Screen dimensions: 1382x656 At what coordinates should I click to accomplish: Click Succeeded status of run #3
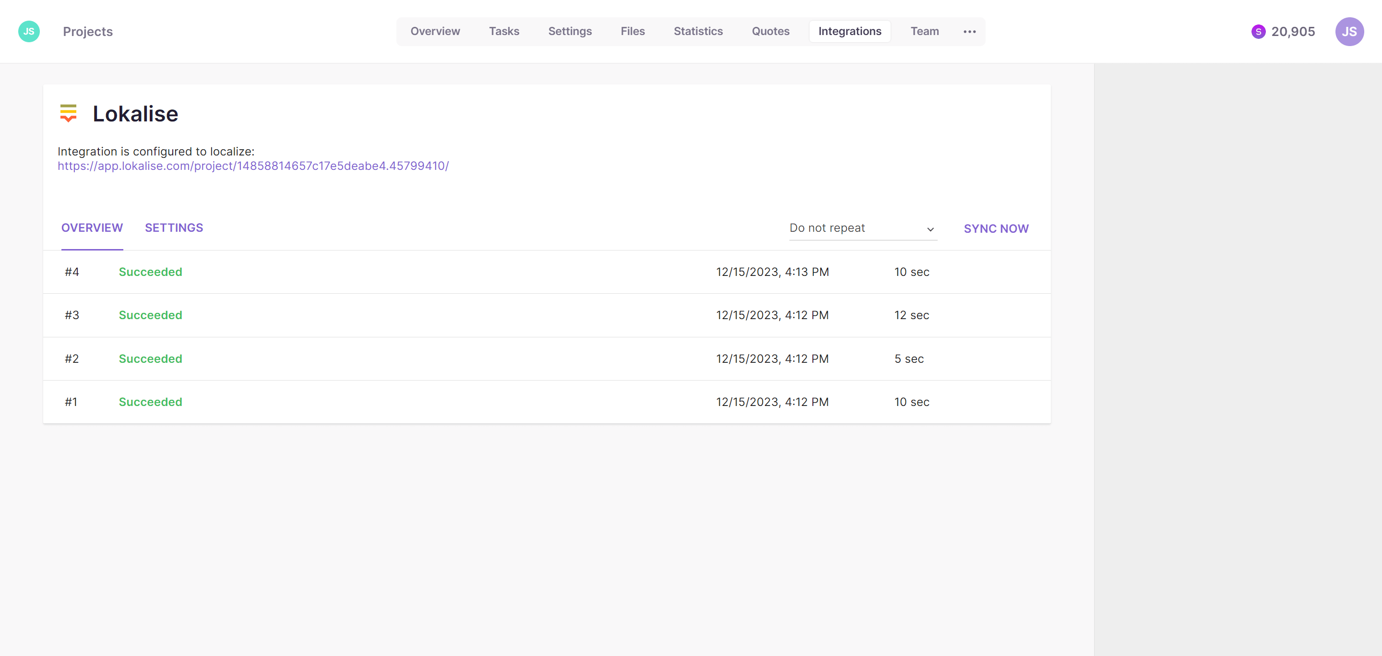(x=150, y=315)
